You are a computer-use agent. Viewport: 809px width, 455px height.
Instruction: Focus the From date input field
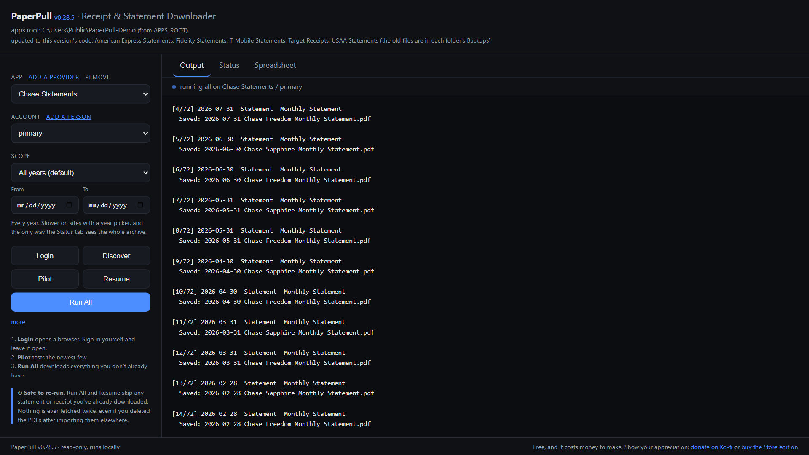(x=45, y=205)
